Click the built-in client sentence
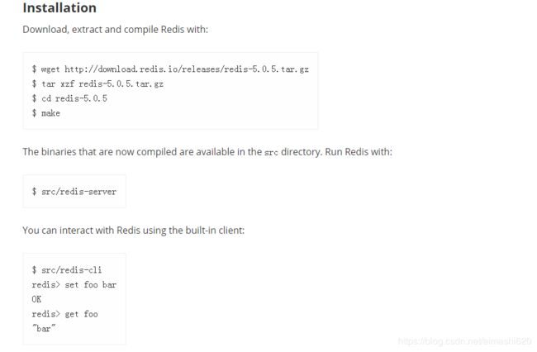The image size is (537, 352). (x=134, y=230)
